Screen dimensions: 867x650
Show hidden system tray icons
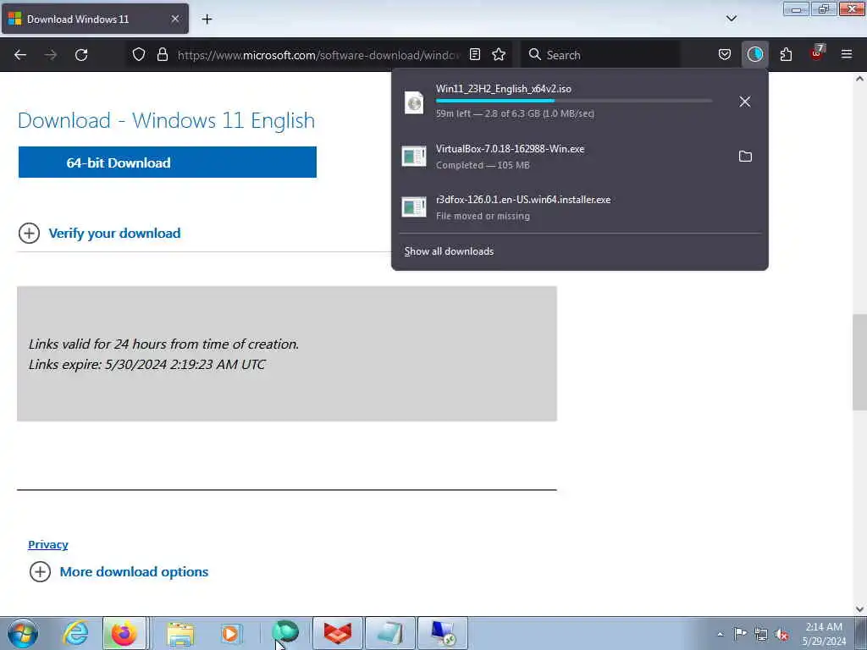tap(720, 634)
